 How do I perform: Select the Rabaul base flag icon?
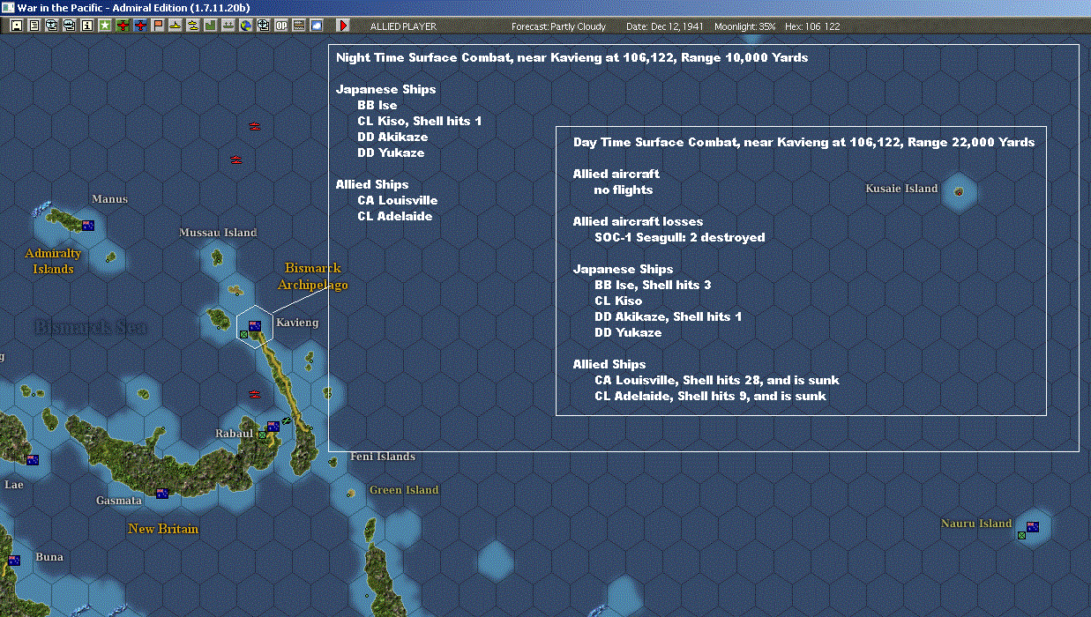(273, 426)
